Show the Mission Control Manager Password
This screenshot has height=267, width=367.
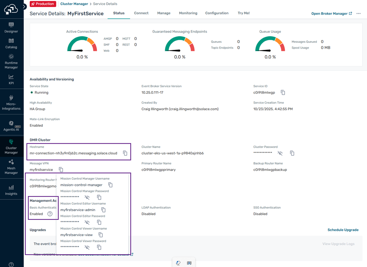87,197
